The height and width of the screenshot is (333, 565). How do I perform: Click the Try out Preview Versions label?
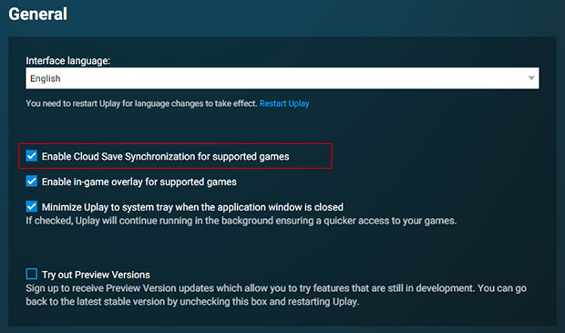[96, 275]
